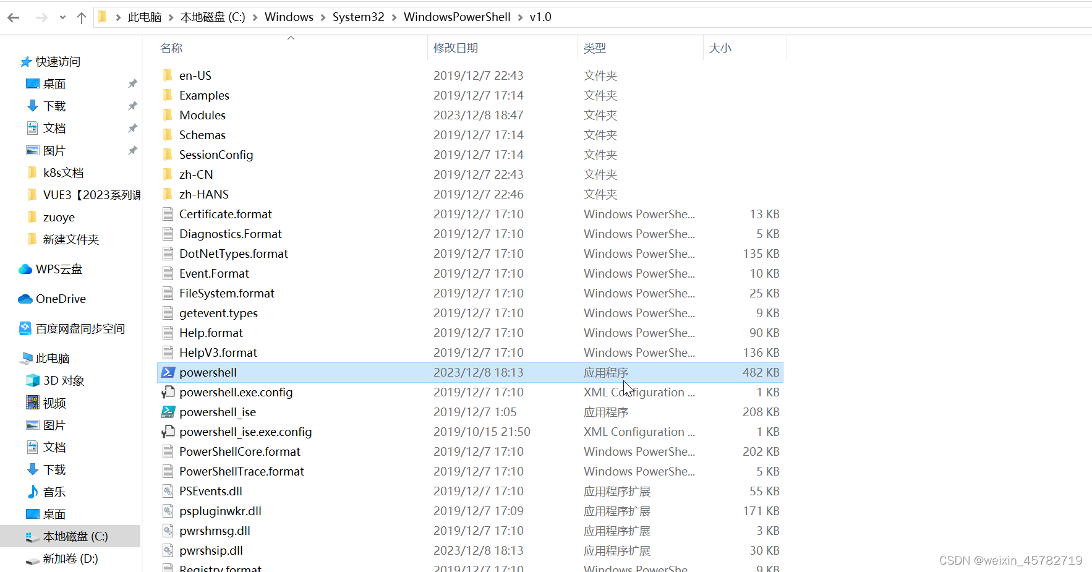This screenshot has height=572, width=1092.
Task: Click the 本地磁盘 (C:) breadcrumb segment
Action: 213,17
